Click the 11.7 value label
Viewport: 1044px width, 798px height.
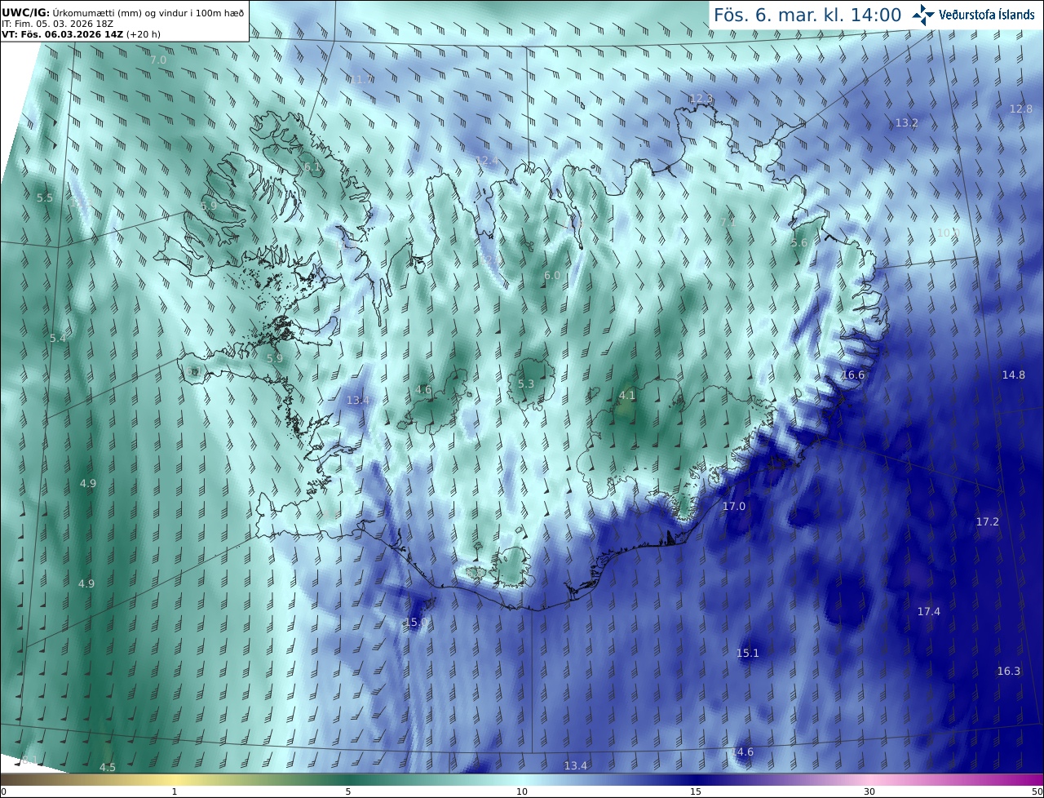(360, 79)
